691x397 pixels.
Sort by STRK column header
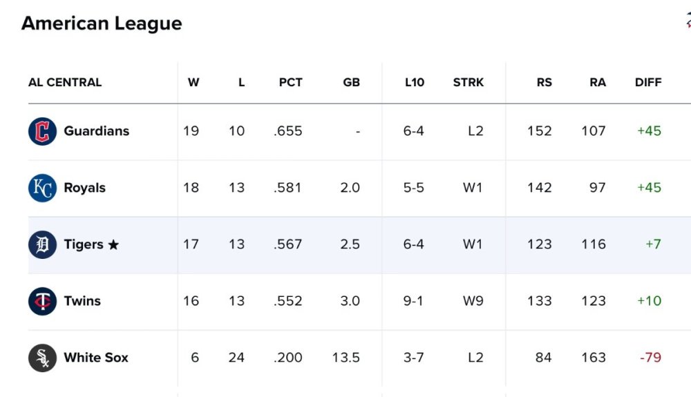(468, 82)
